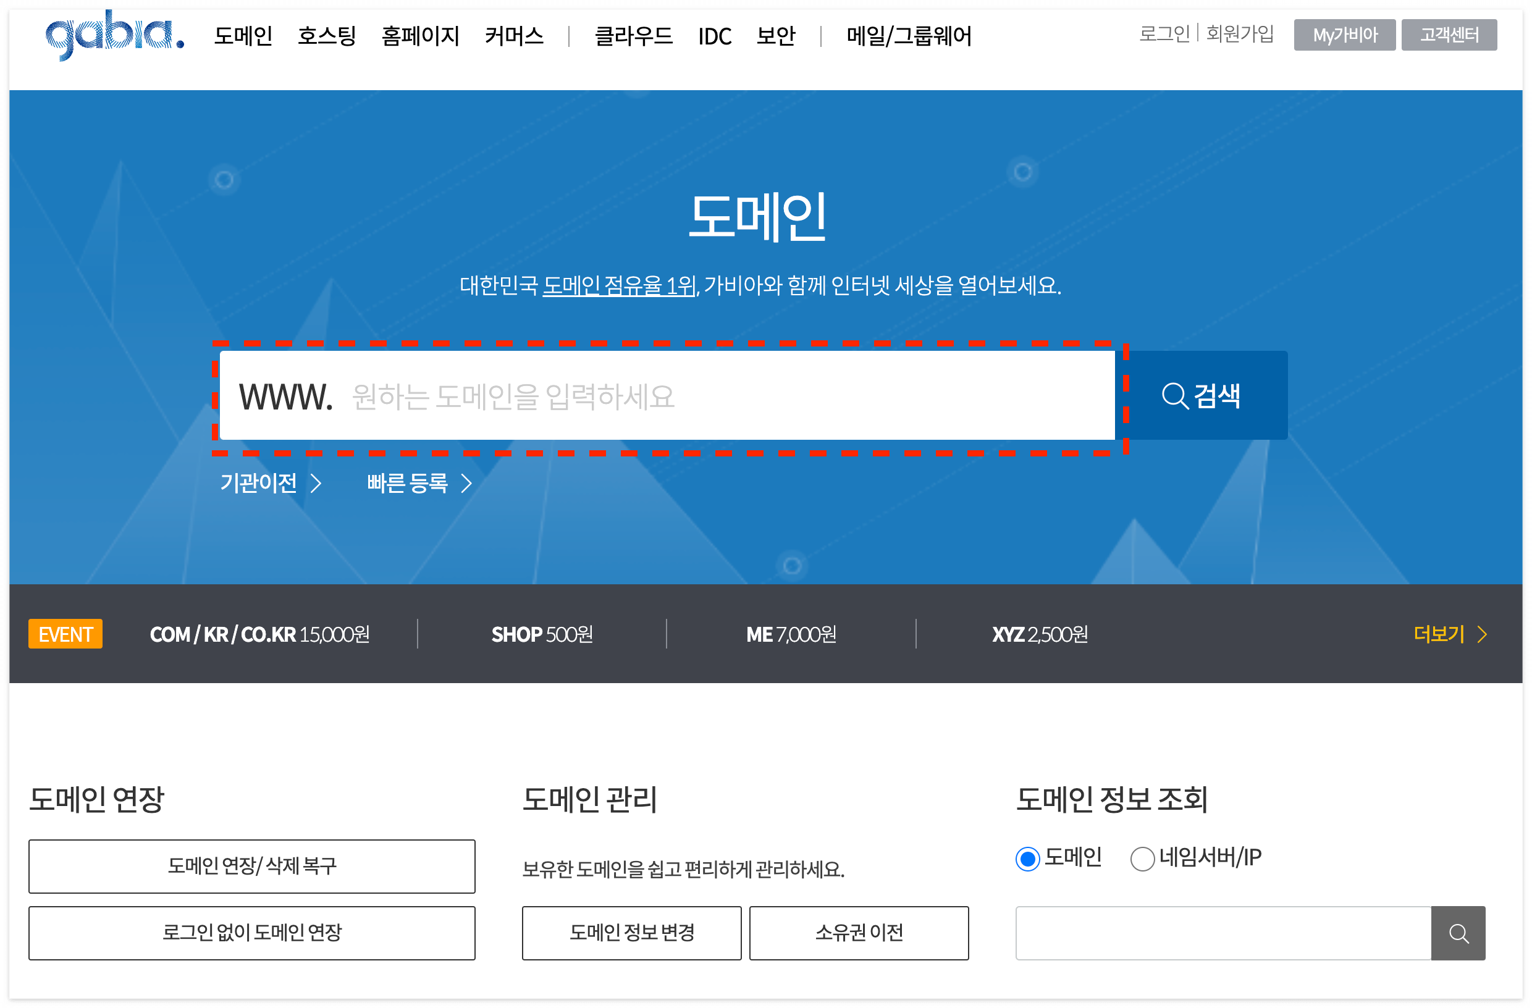Viewport: 1532px width, 1008px height.
Task: Click the ME 7,000원 offer
Action: tap(791, 634)
